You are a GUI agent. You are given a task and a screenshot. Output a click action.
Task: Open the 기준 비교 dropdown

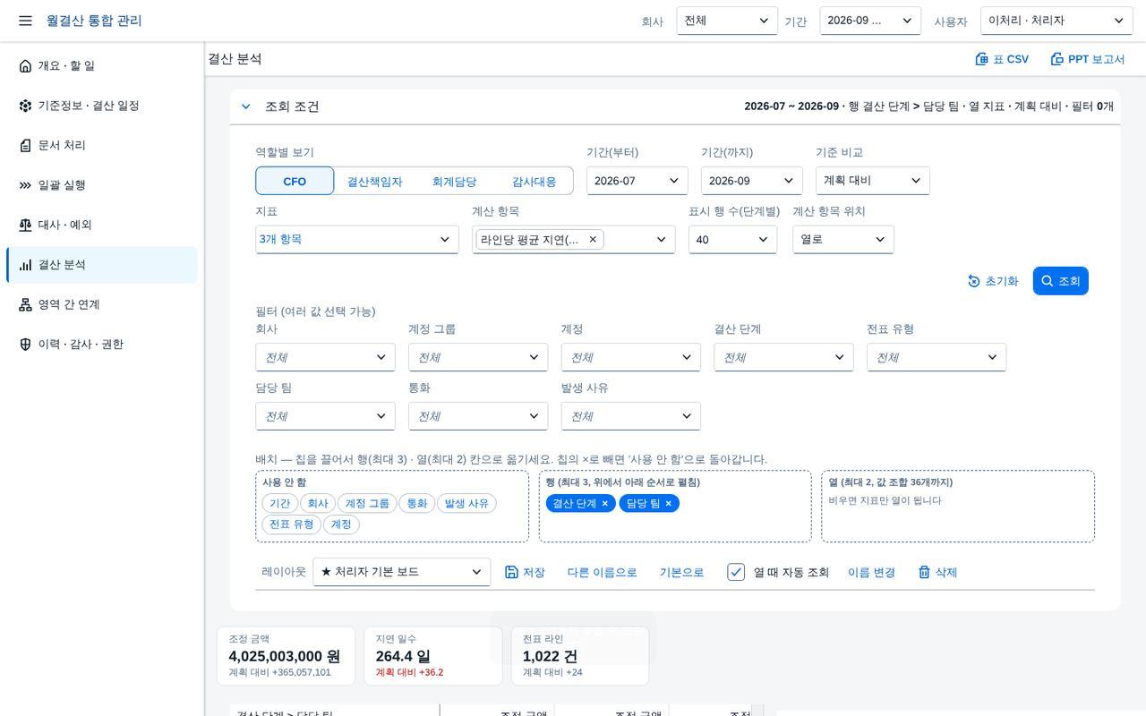pyautogui.click(x=873, y=181)
